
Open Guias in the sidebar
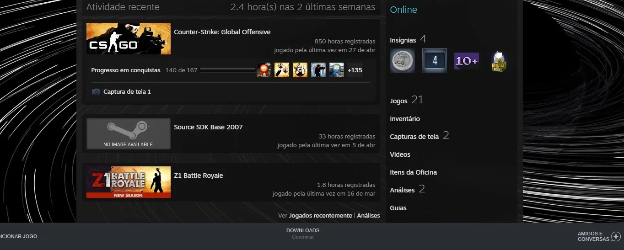pyautogui.click(x=398, y=208)
